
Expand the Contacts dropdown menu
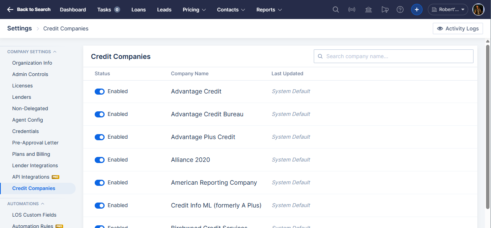[x=231, y=9]
